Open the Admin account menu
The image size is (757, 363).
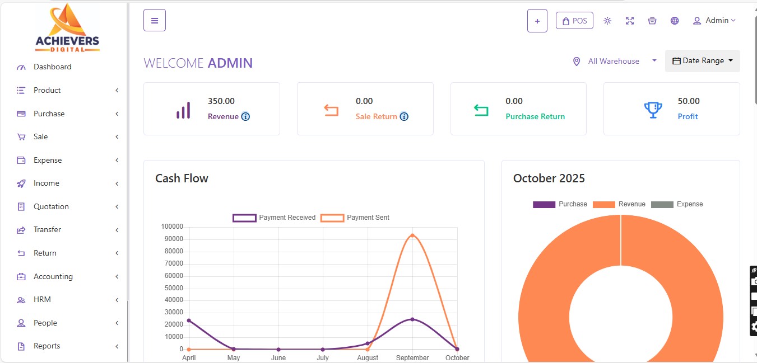714,20
